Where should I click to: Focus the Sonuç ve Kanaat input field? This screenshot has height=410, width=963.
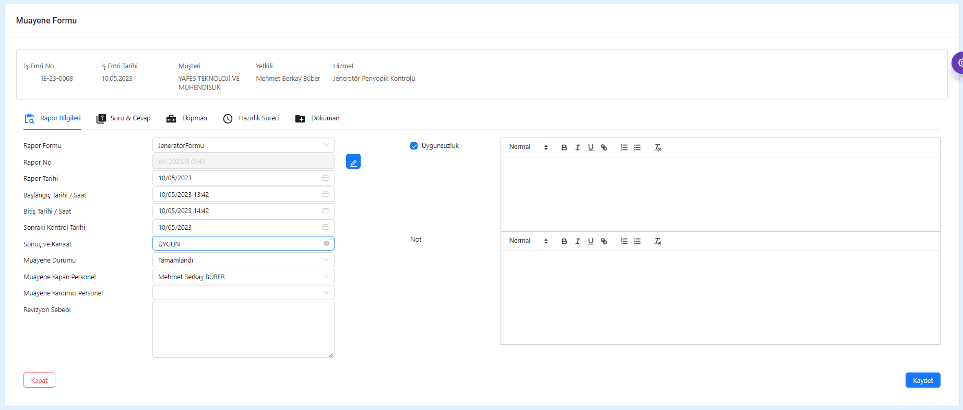pyautogui.click(x=243, y=243)
